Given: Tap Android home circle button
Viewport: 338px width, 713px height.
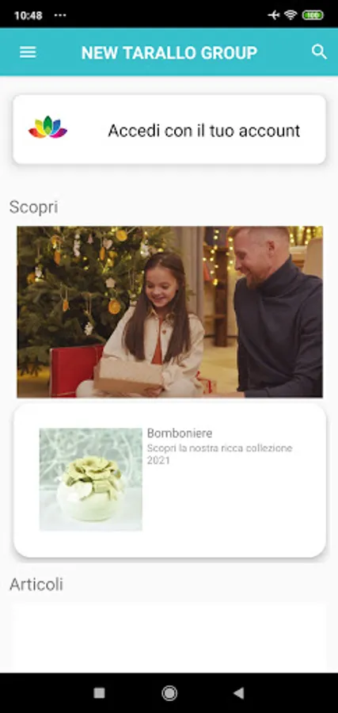Looking at the screenshot, I should 169,693.
